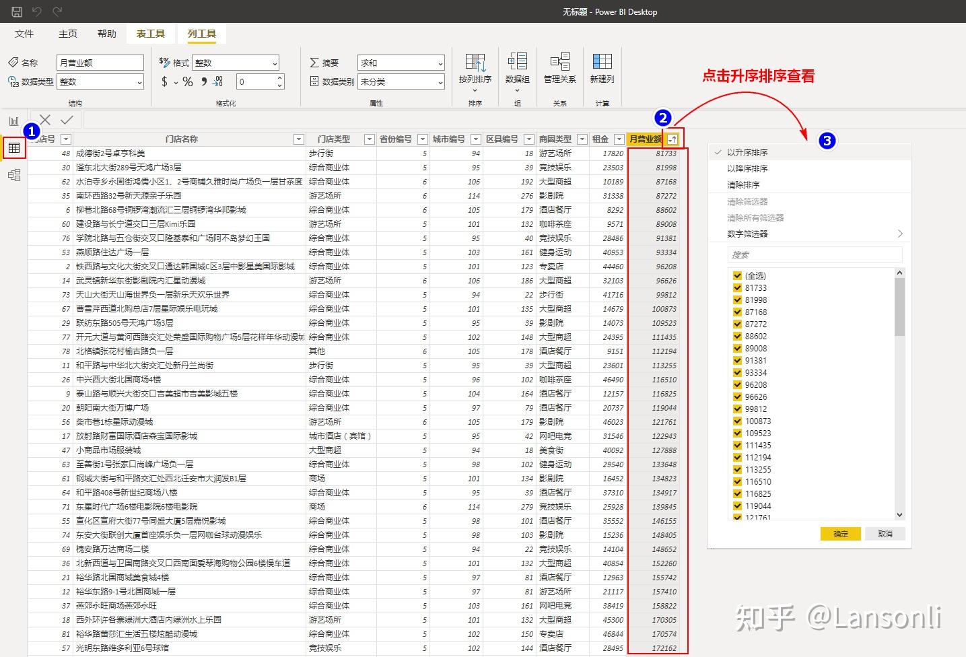Screen dimensions: 966x657
Task: Increase decimal places with up arrow
Action: click(279, 78)
